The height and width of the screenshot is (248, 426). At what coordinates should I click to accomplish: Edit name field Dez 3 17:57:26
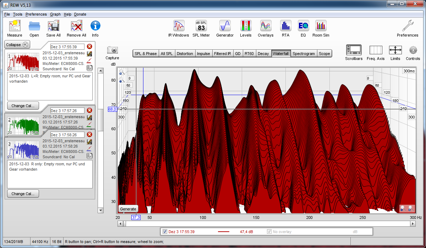pyautogui.click(x=67, y=110)
